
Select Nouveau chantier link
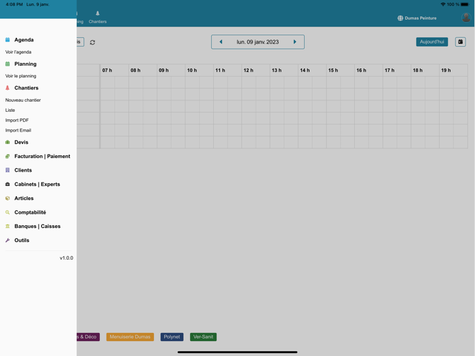click(x=23, y=100)
